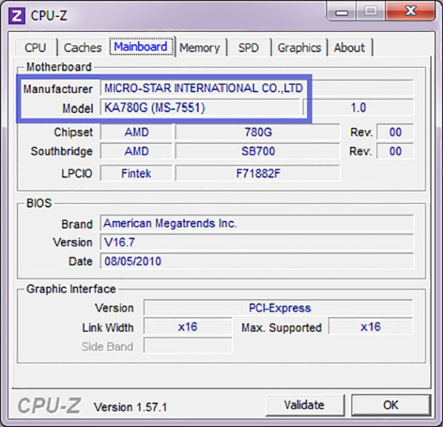Click the Version 1.57.1 label
The width and height of the screenshot is (443, 427).
pyautogui.click(x=131, y=407)
